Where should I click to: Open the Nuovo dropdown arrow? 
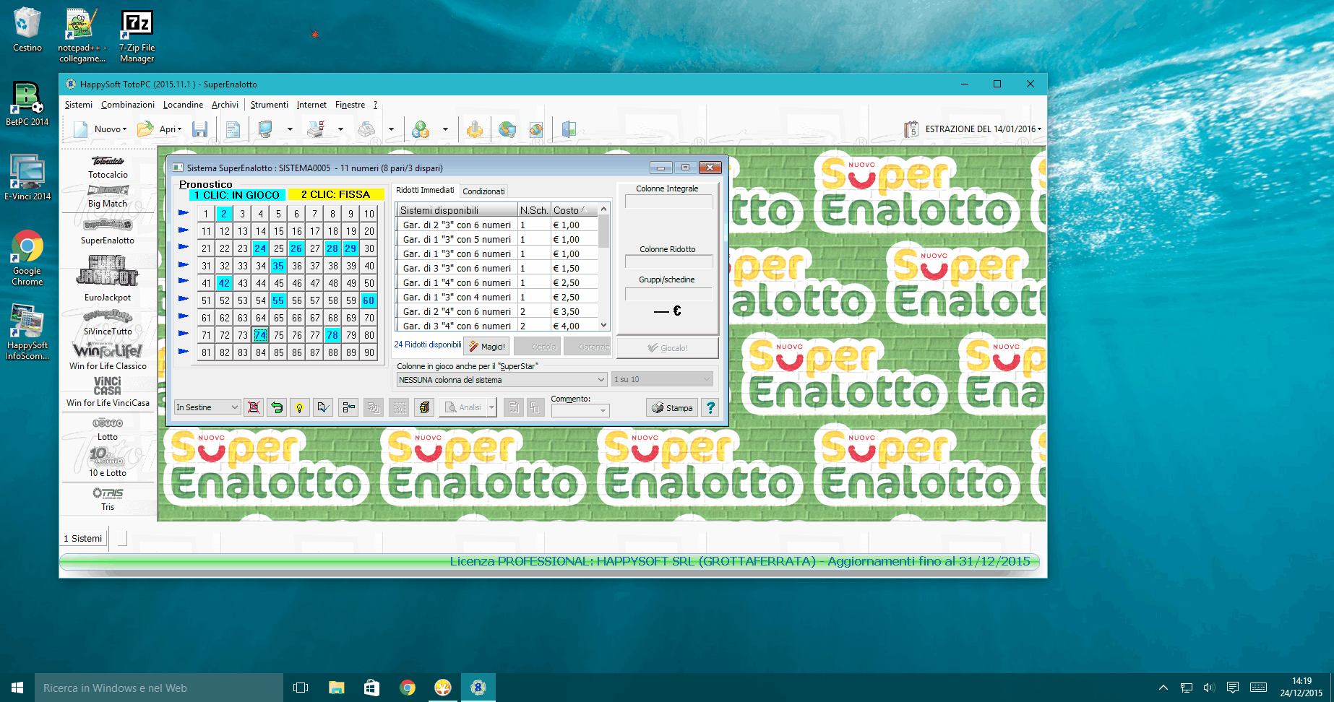point(124,129)
